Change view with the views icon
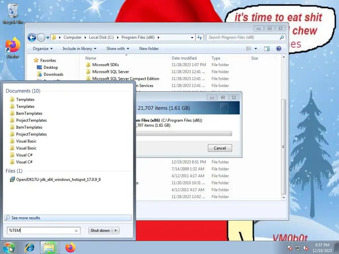The height and width of the screenshot is (254, 339). 249,49
